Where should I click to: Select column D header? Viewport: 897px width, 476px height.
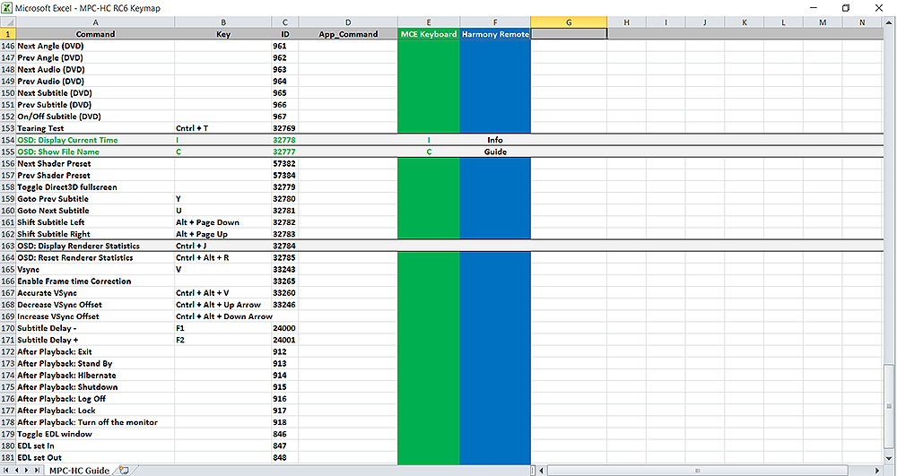tap(348, 22)
